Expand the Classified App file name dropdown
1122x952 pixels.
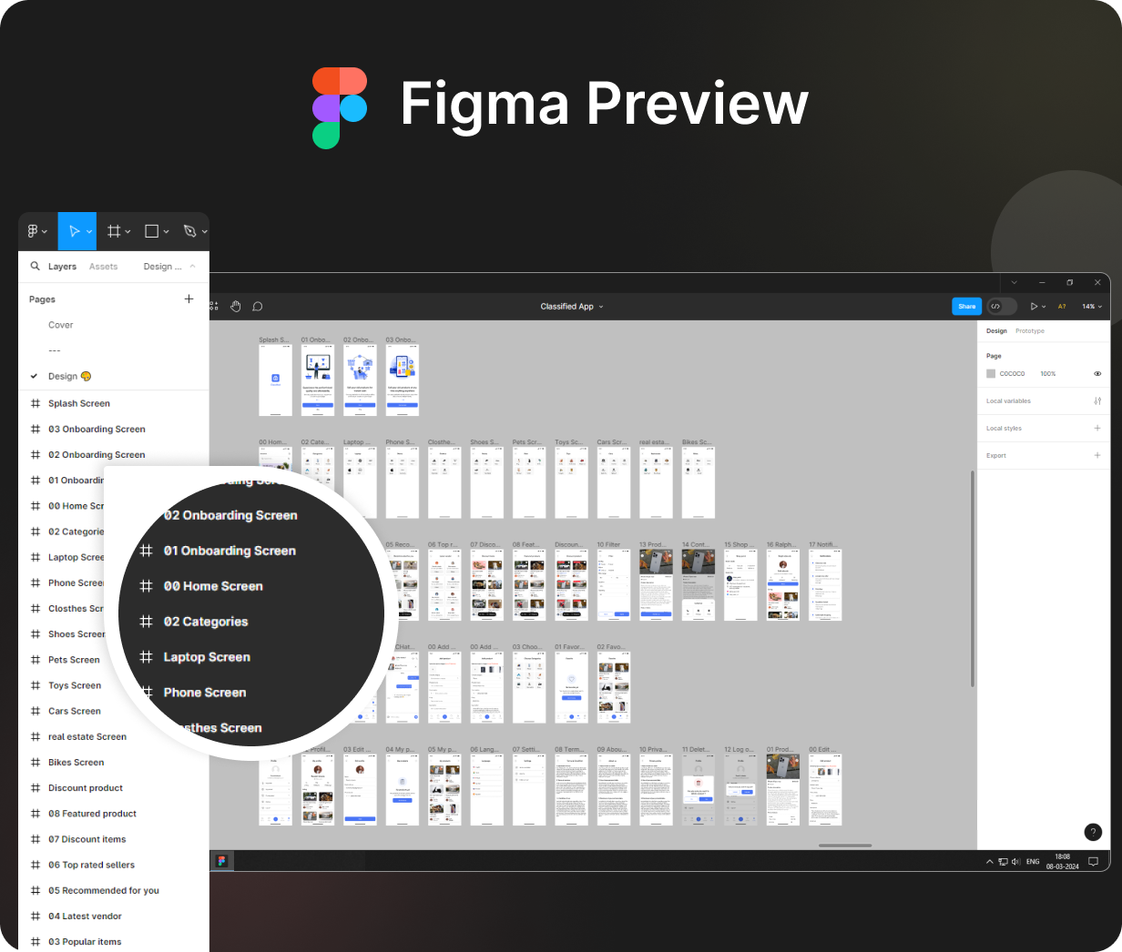[x=571, y=307]
